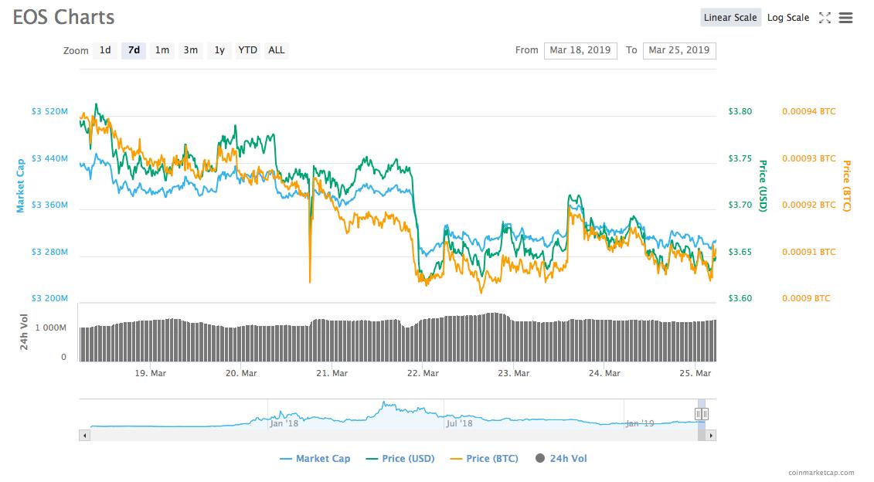The width and height of the screenshot is (874, 482).
Task: Toggle Price (USD) series visibility
Action: pos(401,459)
